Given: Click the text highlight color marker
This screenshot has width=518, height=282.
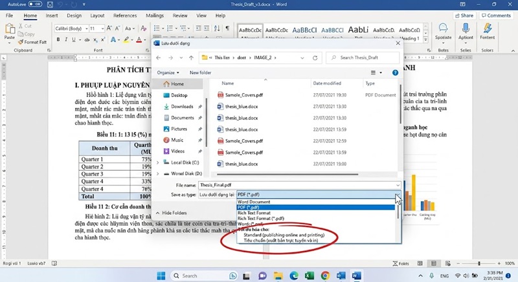Looking at the screenshot, I should click(x=126, y=40).
